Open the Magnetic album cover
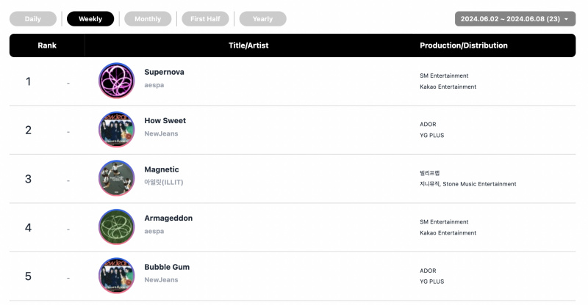This screenshot has height=305, width=588. (116, 178)
